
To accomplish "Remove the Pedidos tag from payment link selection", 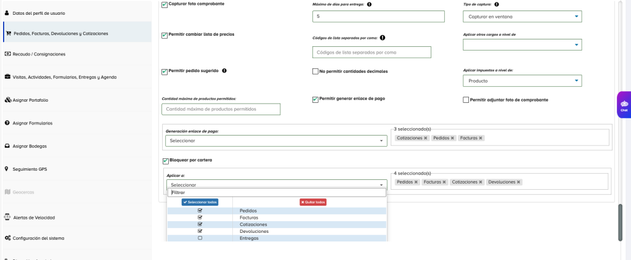I will [452, 138].
